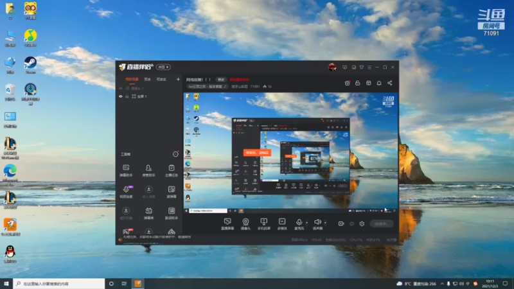
Task: Open the 弹幕助手 danmaku assistant tool
Action: tap(126, 171)
